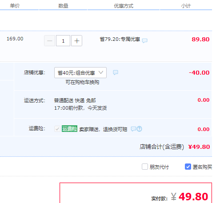Open the 省40元:组合优惠 dropdown
Viewport: 220px width, 203px height.
click(x=80, y=73)
